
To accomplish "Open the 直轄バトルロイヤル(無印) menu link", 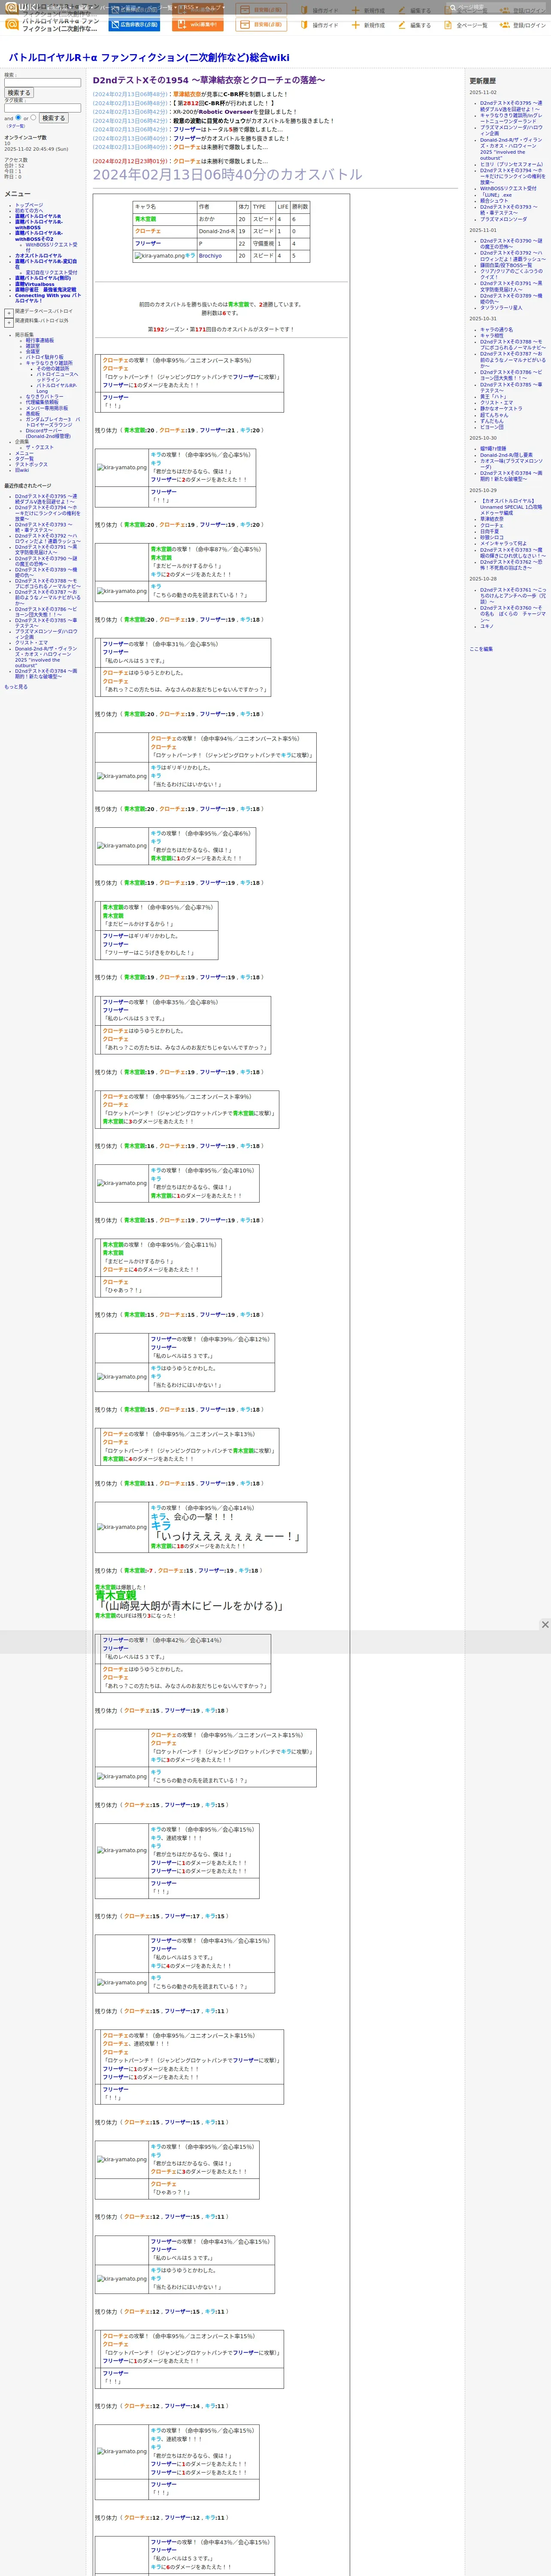I will (43, 279).
